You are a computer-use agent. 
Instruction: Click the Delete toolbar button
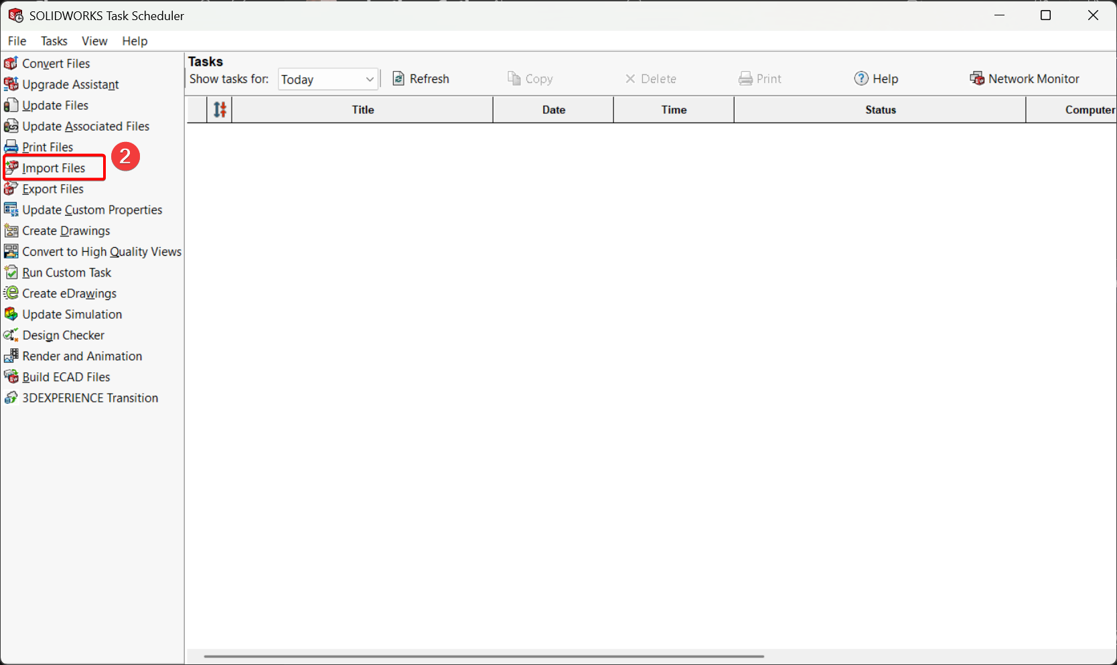(x=650, y=78)
